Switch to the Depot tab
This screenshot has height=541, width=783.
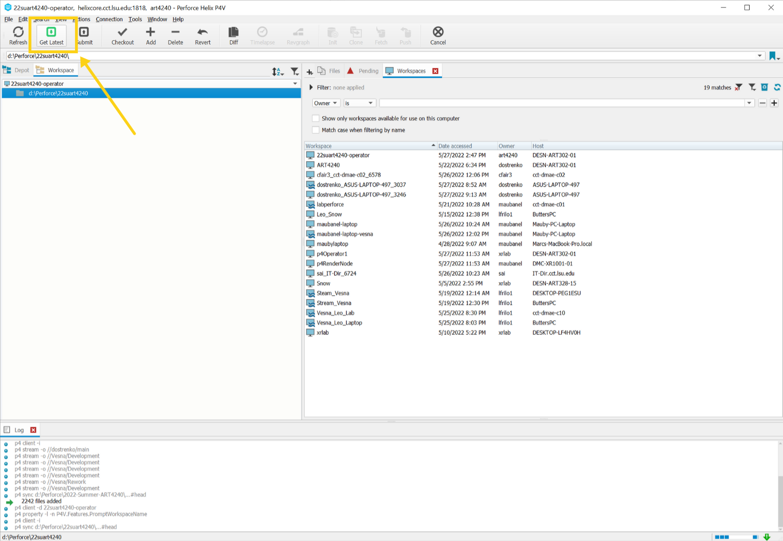point(16,70)
